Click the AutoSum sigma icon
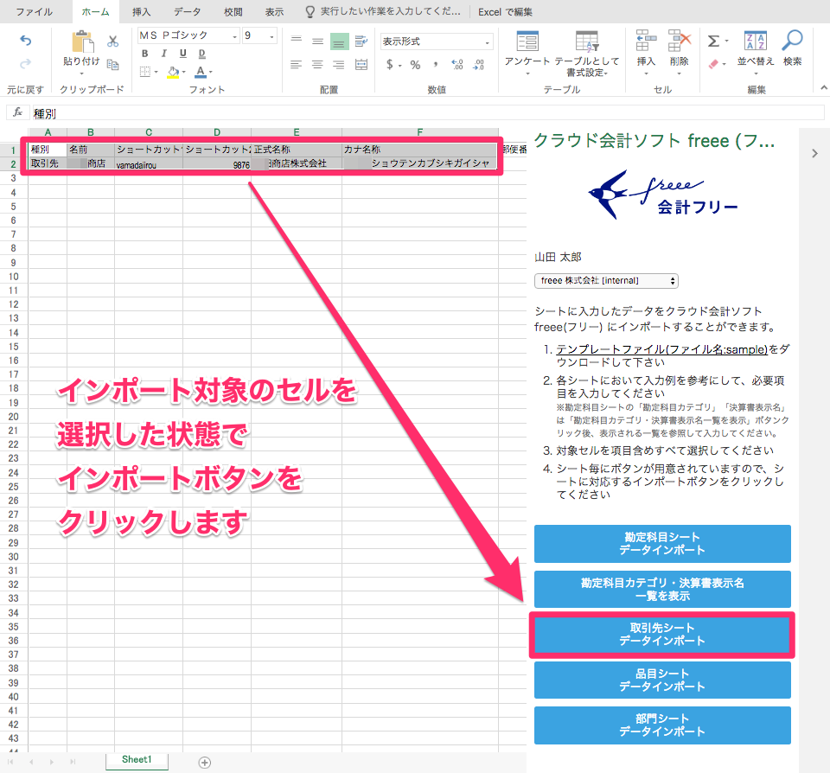The image size is (830, 773). (714, 42)
